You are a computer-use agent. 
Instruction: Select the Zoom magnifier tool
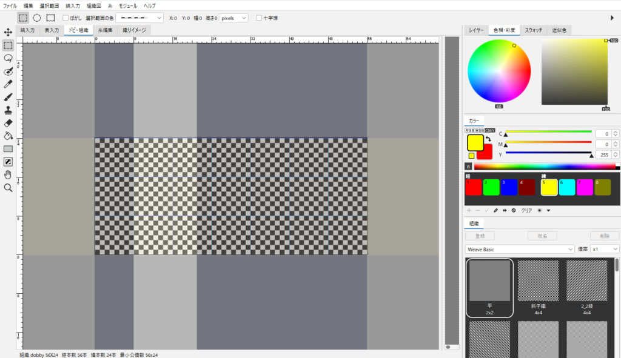(8, 188)
